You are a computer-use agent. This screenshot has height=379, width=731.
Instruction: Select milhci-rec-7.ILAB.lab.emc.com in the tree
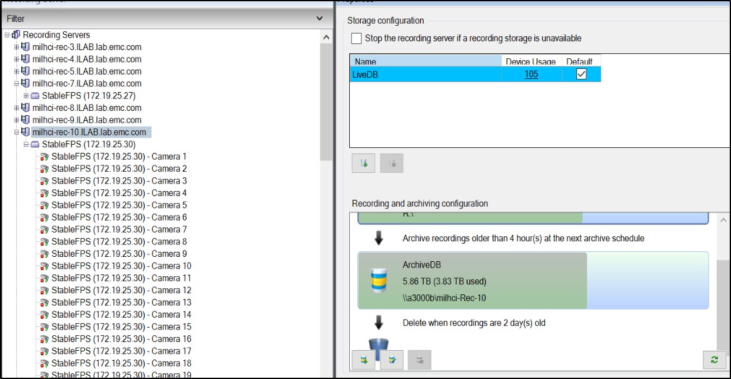click(x=87, y=83)
